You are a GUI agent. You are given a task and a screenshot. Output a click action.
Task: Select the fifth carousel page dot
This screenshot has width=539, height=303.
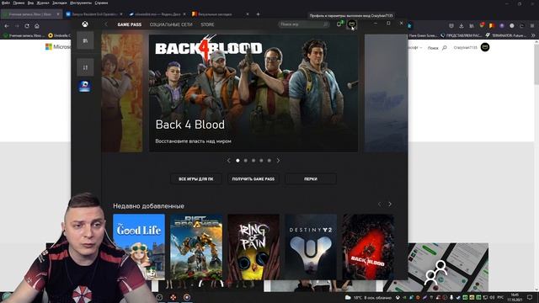pyautogui.click(x=269, y=161)
